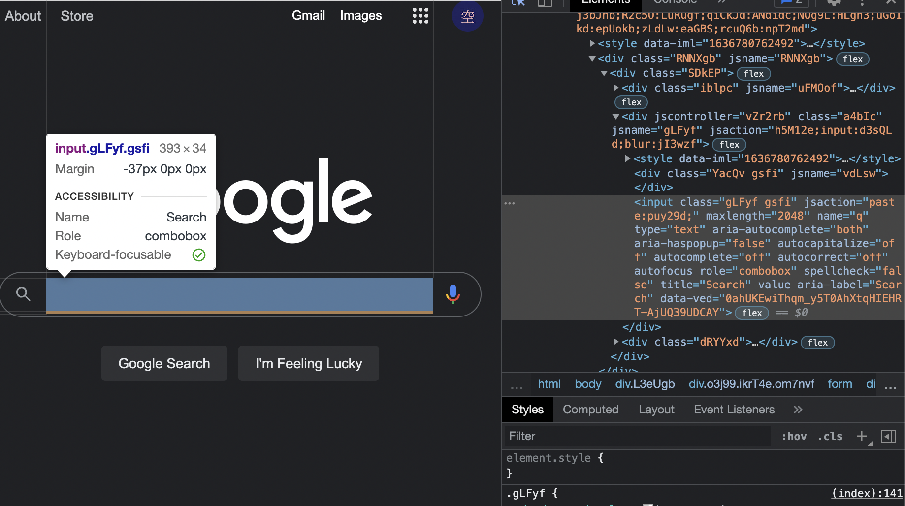The height and width of the screenshot is (506, 905).
Task: Add new style rule with plus icon
Action: click(861, 436)
